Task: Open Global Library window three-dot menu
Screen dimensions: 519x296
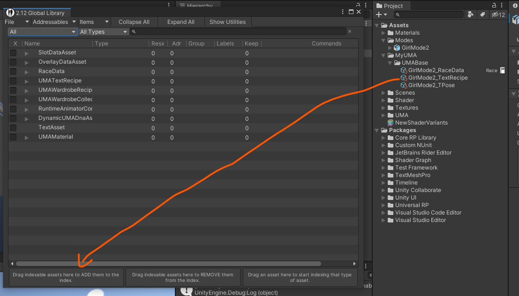Action: 343,12
